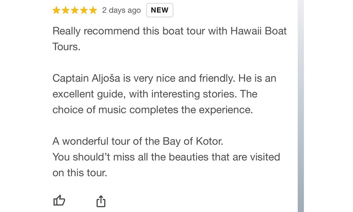The width and height of the screenshot is (353, 212).
Task: Click the final line "on this tour."
Action: 79,173
